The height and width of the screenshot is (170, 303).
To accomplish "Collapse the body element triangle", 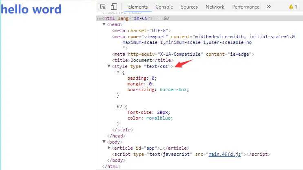I will [104, 142].
